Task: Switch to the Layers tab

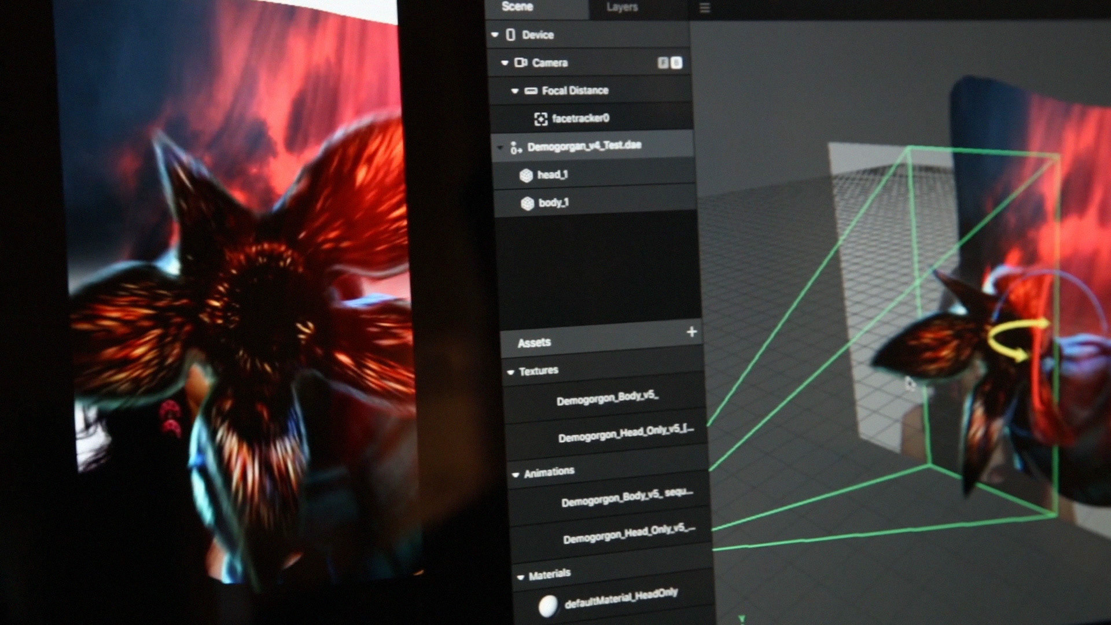Action: (622, 8)
